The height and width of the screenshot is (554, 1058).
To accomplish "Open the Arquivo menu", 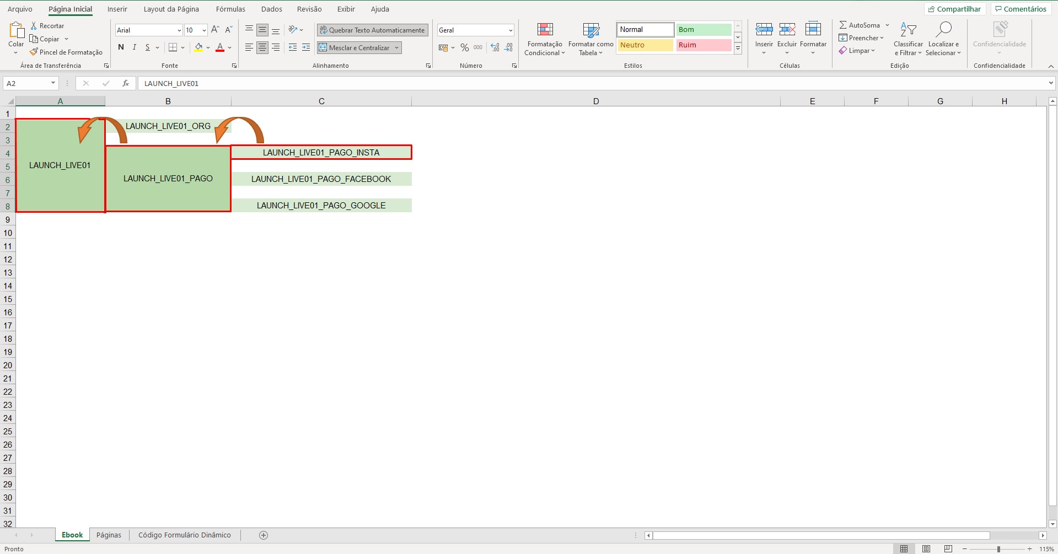I will pos(20,9).
